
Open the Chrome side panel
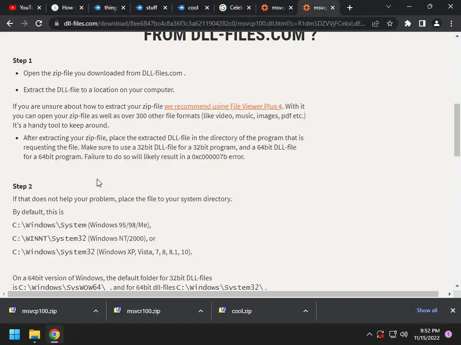coord(422,23)
